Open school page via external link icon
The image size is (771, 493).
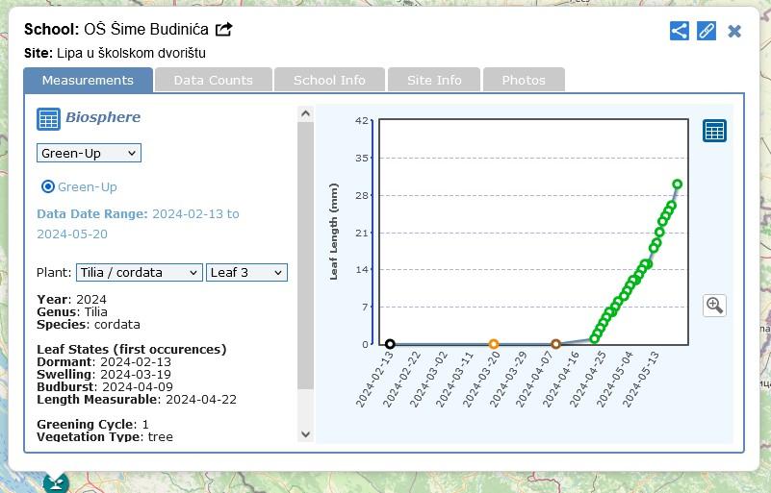point(223,30)
